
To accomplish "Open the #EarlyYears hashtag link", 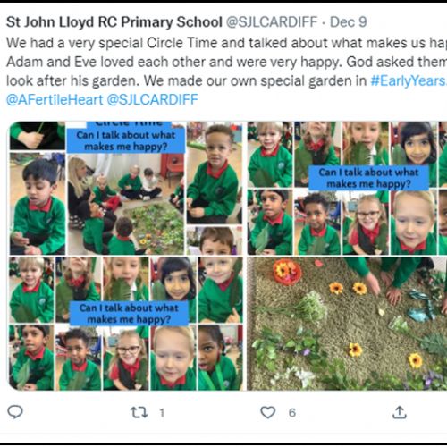I will [x=409, y=80].
